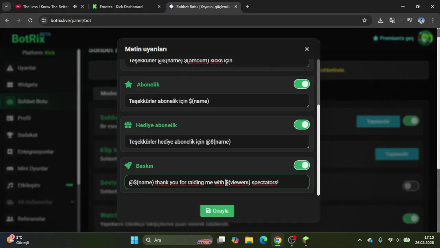Click the Hediye abonelik gift icon

[x=128, y=125]
